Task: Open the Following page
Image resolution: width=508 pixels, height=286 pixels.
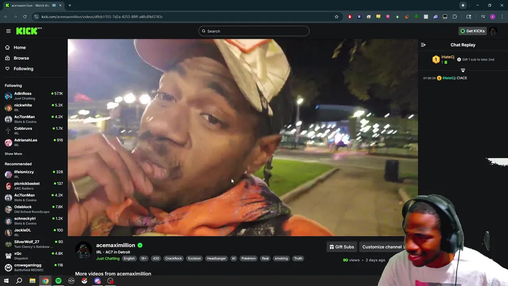Action: [23, 69]
